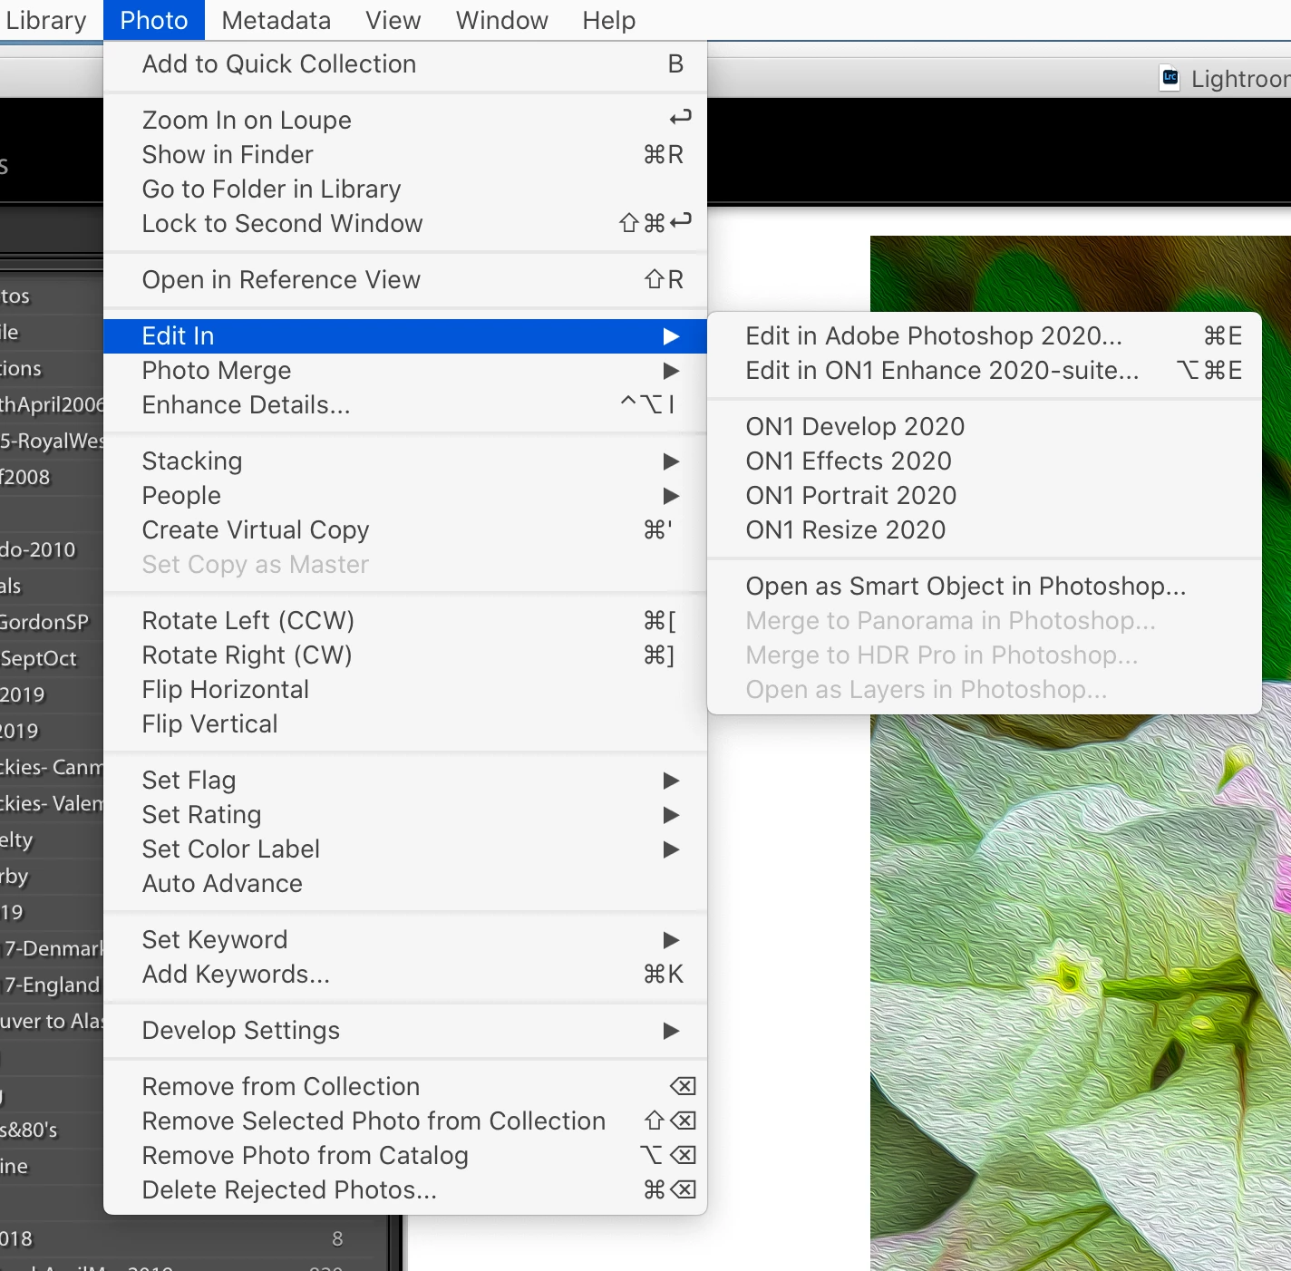Expand the Photo Merge submenu
The image size is (1291, 1271).
coord(405,371)
